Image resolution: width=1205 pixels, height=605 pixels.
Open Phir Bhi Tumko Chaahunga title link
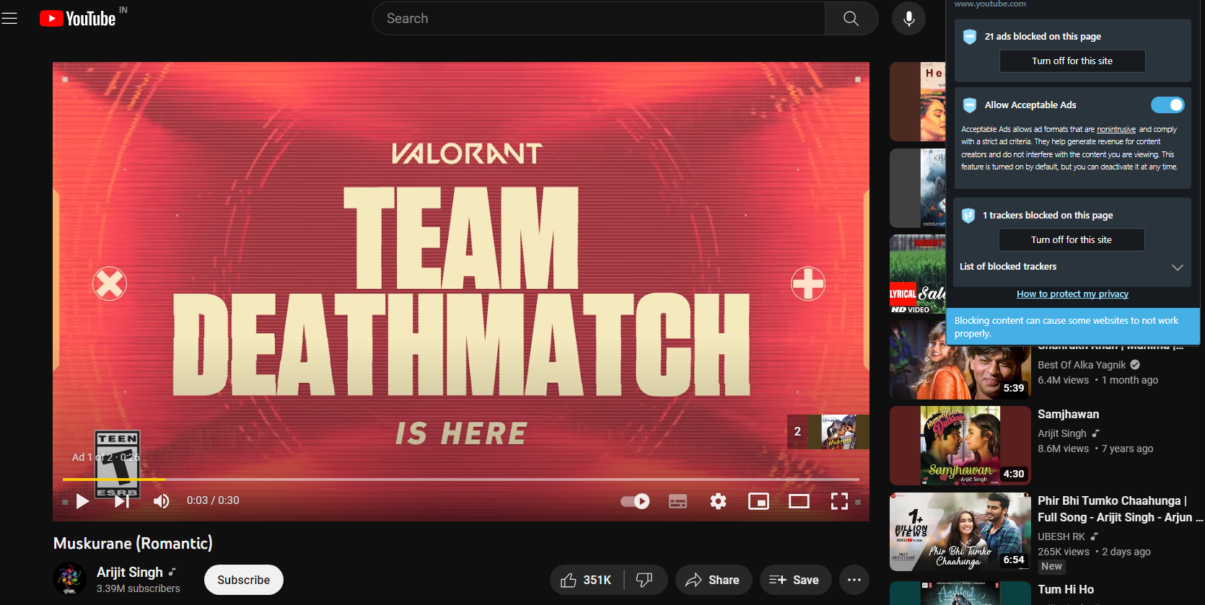(x=1119, y=509)
